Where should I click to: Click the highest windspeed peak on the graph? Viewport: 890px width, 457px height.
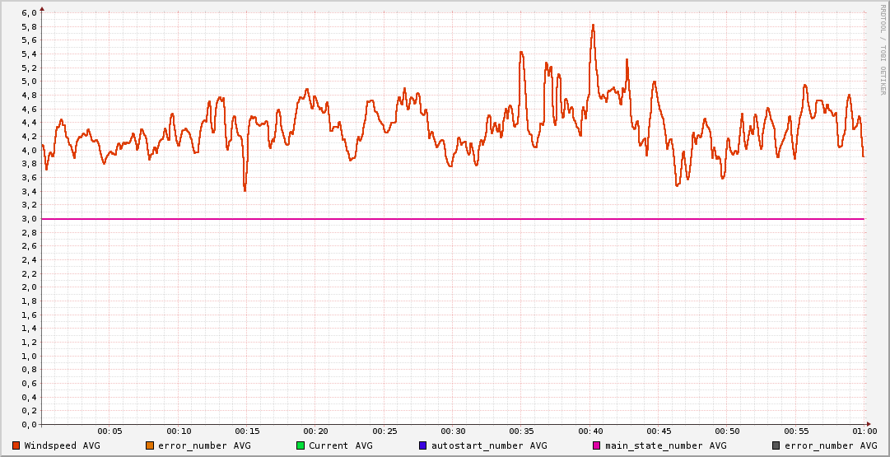pyautogui.click(x=593, y=26)
